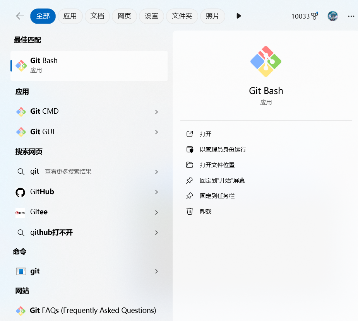Click the large Git Bash logo
This screenshot has height=321, width=358.
tap(266, 61)
